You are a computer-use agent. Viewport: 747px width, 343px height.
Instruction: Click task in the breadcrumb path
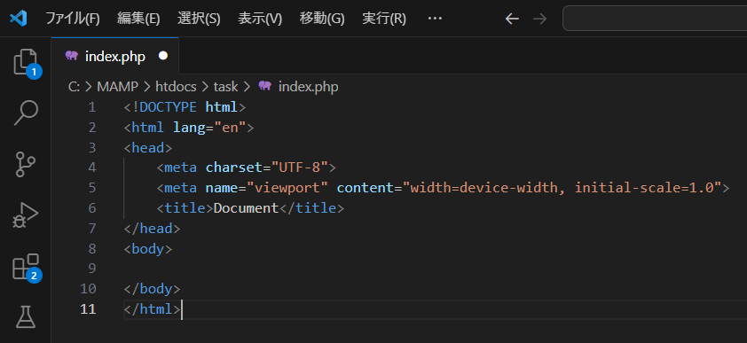pyautogui.click(x=225, y=87)
